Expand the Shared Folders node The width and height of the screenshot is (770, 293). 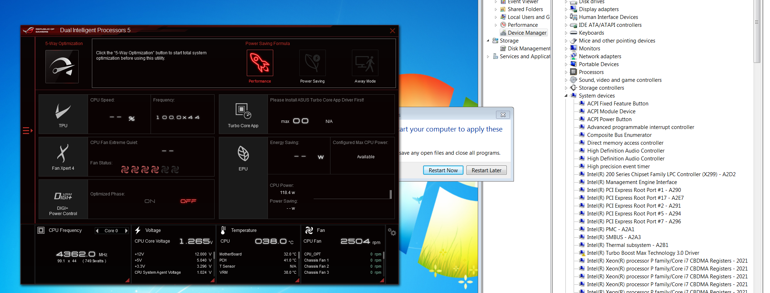tap(496, 9)
